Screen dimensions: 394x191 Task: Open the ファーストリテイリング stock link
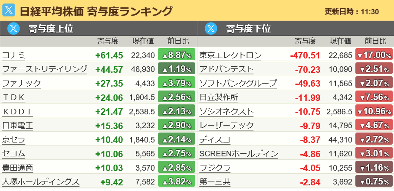[x=44, y=69]
